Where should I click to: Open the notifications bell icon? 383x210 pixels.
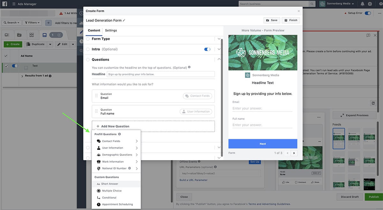click(363, 4)
